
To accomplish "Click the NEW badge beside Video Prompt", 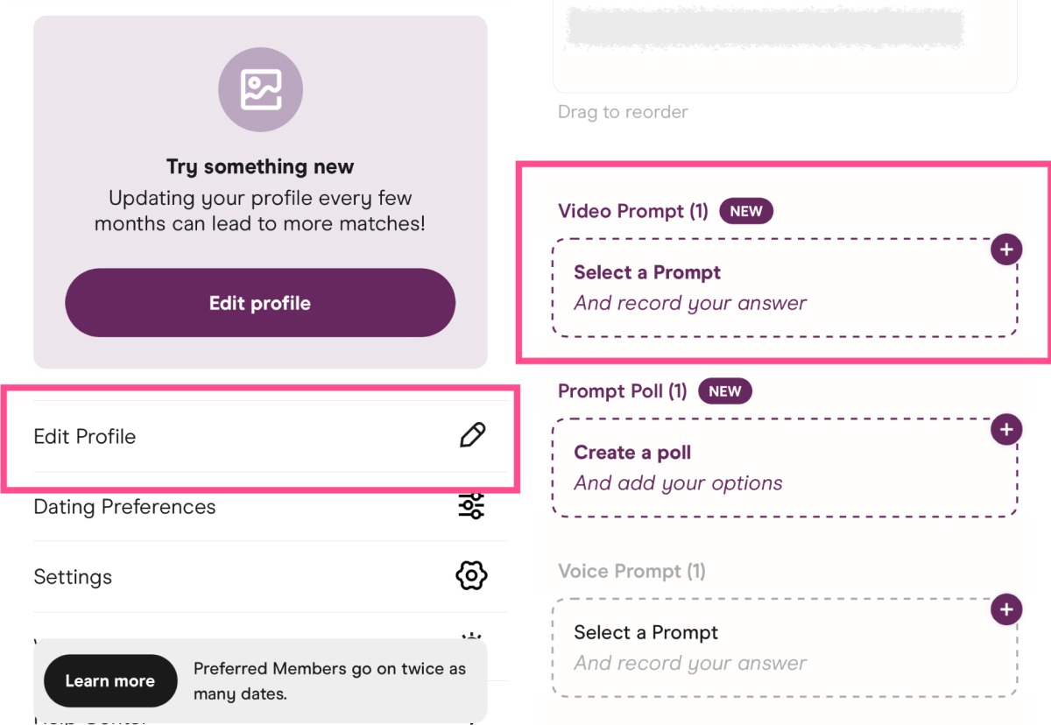I will [745, 211].
